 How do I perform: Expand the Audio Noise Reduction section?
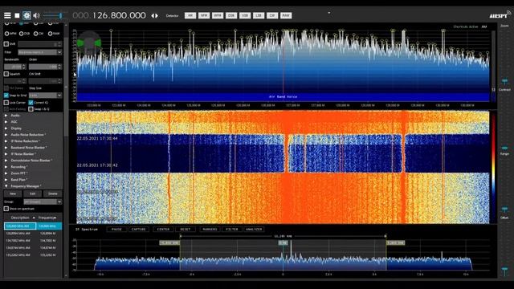pyautogui.click(x=28, y=135)
